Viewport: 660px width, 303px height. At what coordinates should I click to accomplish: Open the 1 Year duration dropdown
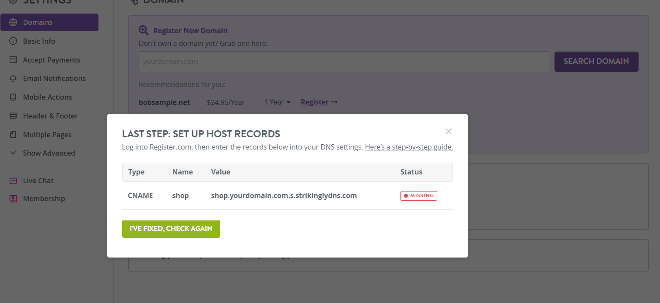[x=277, y=102]
